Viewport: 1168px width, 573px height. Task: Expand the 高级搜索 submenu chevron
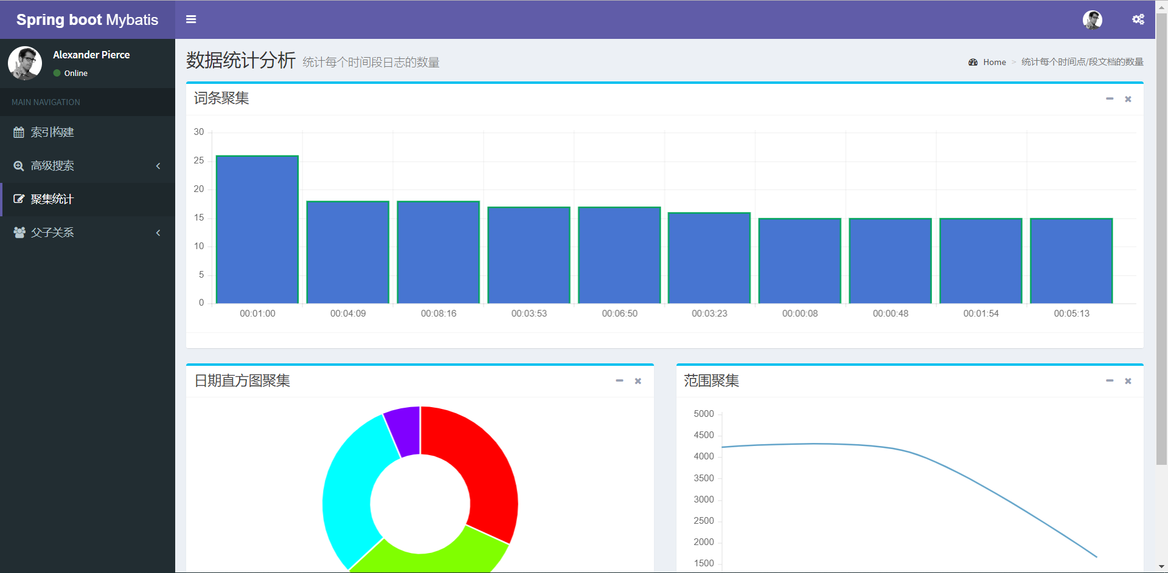(158, 166)
